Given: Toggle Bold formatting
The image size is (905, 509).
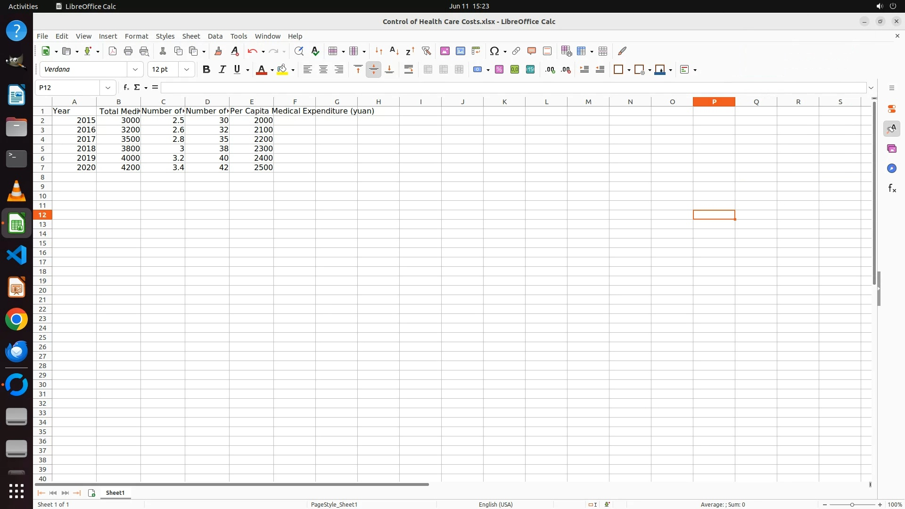Looking at the screenshot, I should 206,70.
